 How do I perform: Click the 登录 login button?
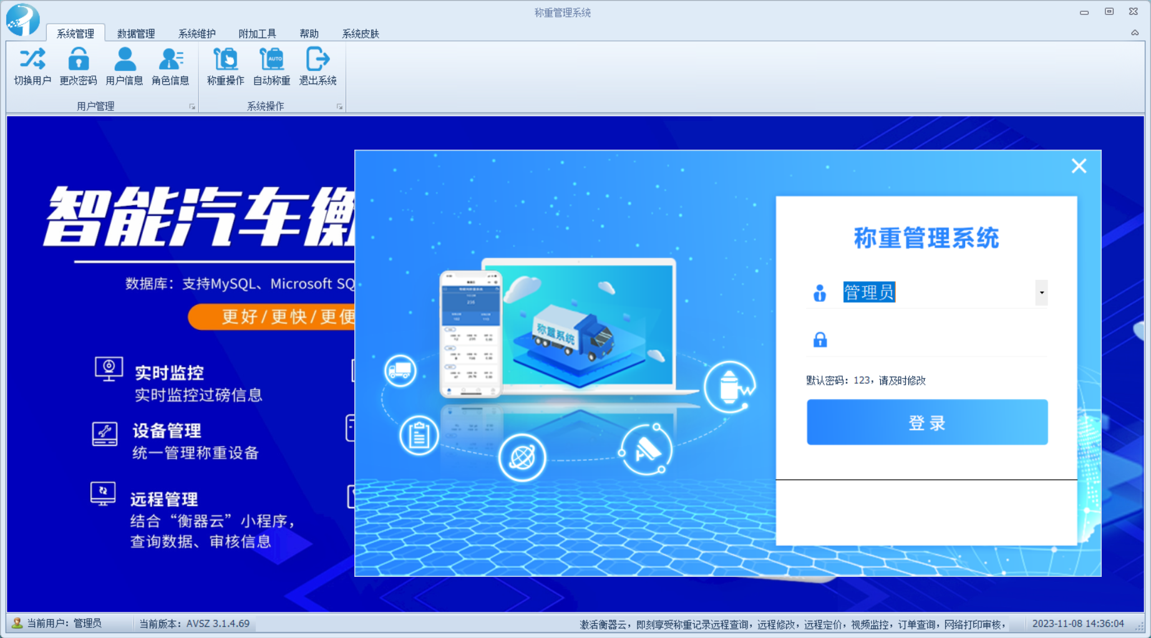pos(927,422)
